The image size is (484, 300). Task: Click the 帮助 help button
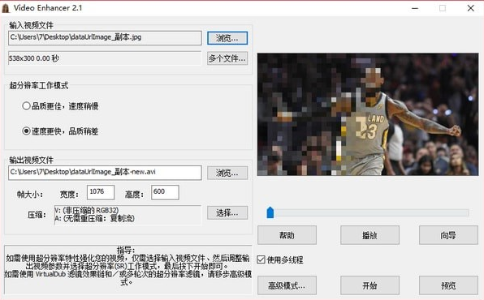287,235
